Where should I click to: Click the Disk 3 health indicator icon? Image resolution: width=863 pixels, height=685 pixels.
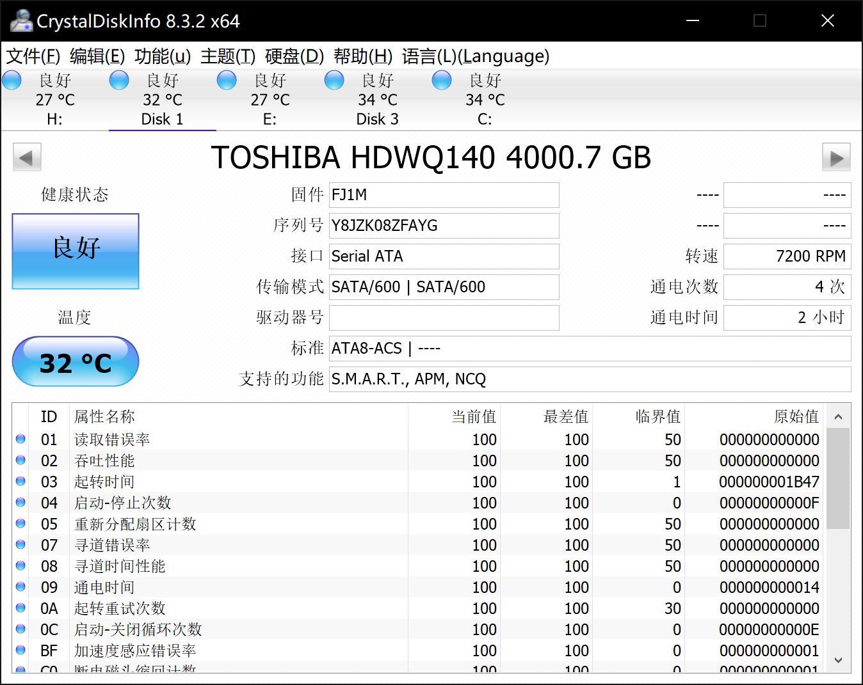pos(334,80)
